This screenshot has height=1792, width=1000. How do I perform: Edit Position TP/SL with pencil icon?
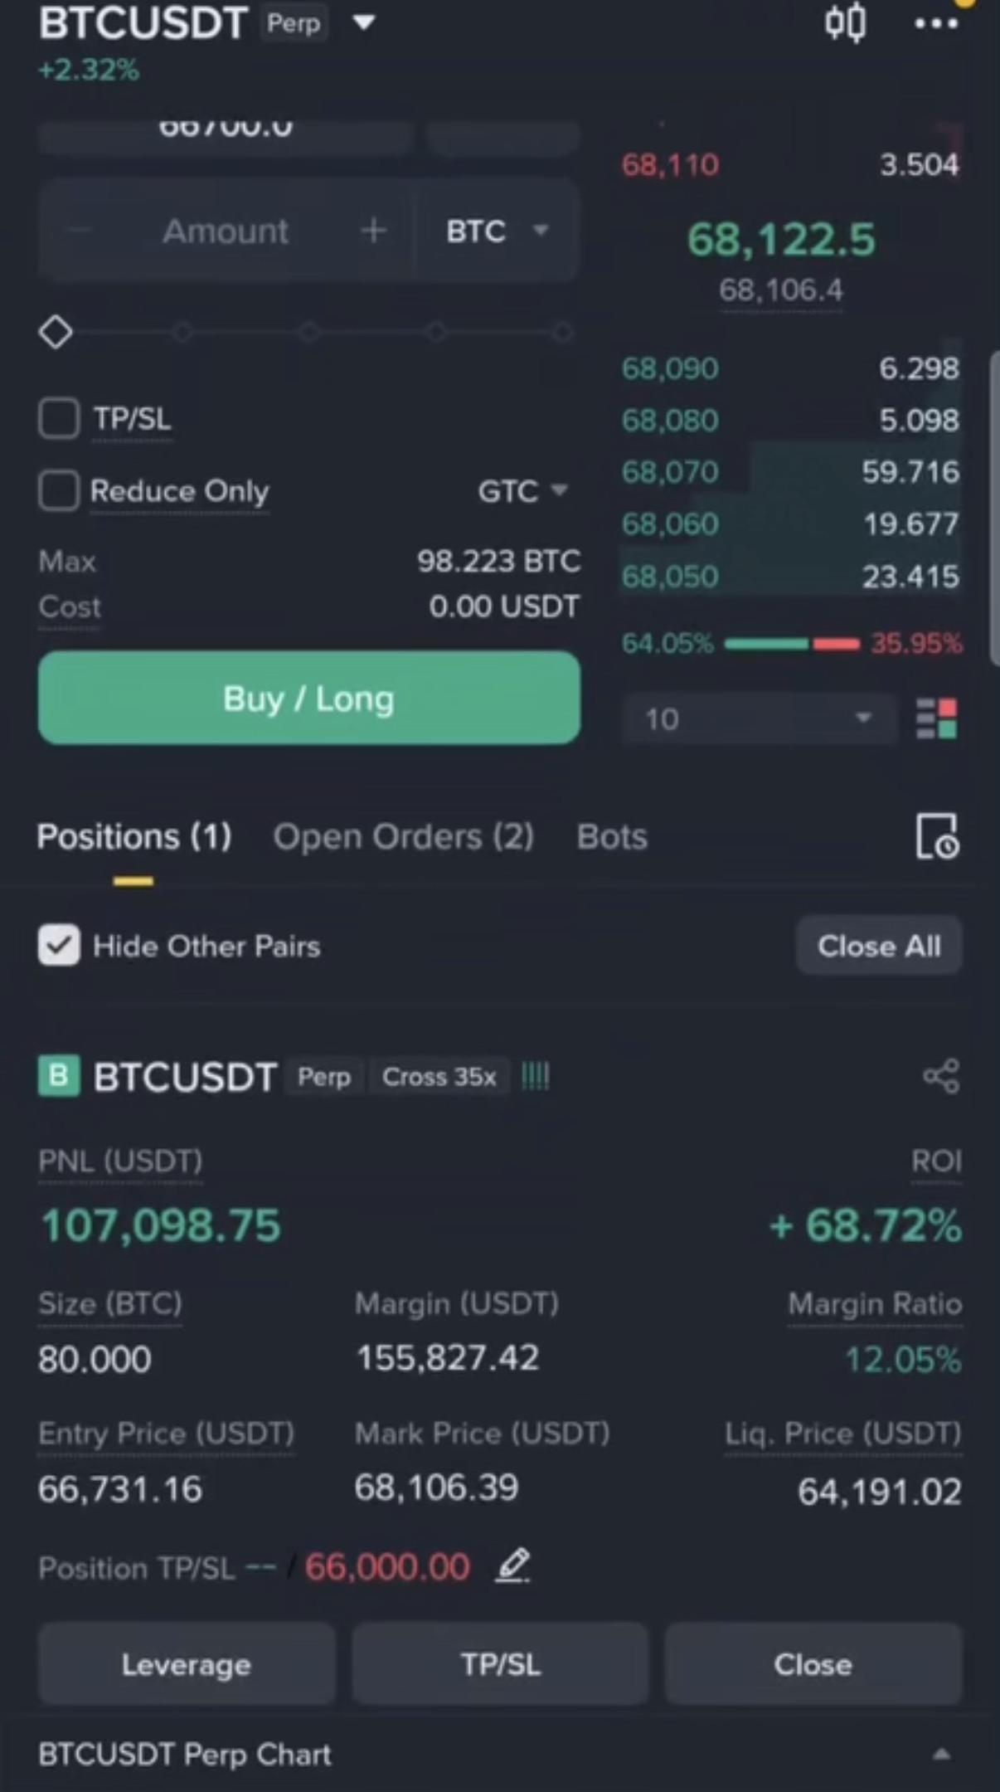[x=512, y=1566]
